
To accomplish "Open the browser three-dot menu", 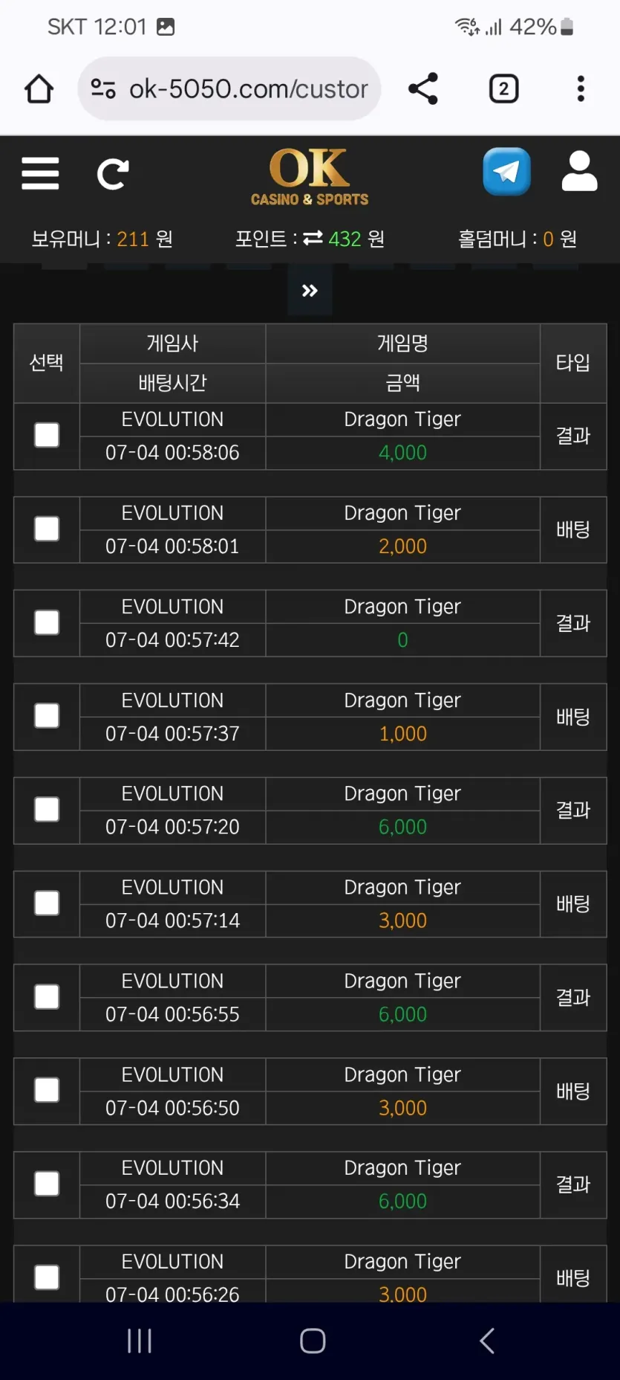I will (x=581, y=88).
